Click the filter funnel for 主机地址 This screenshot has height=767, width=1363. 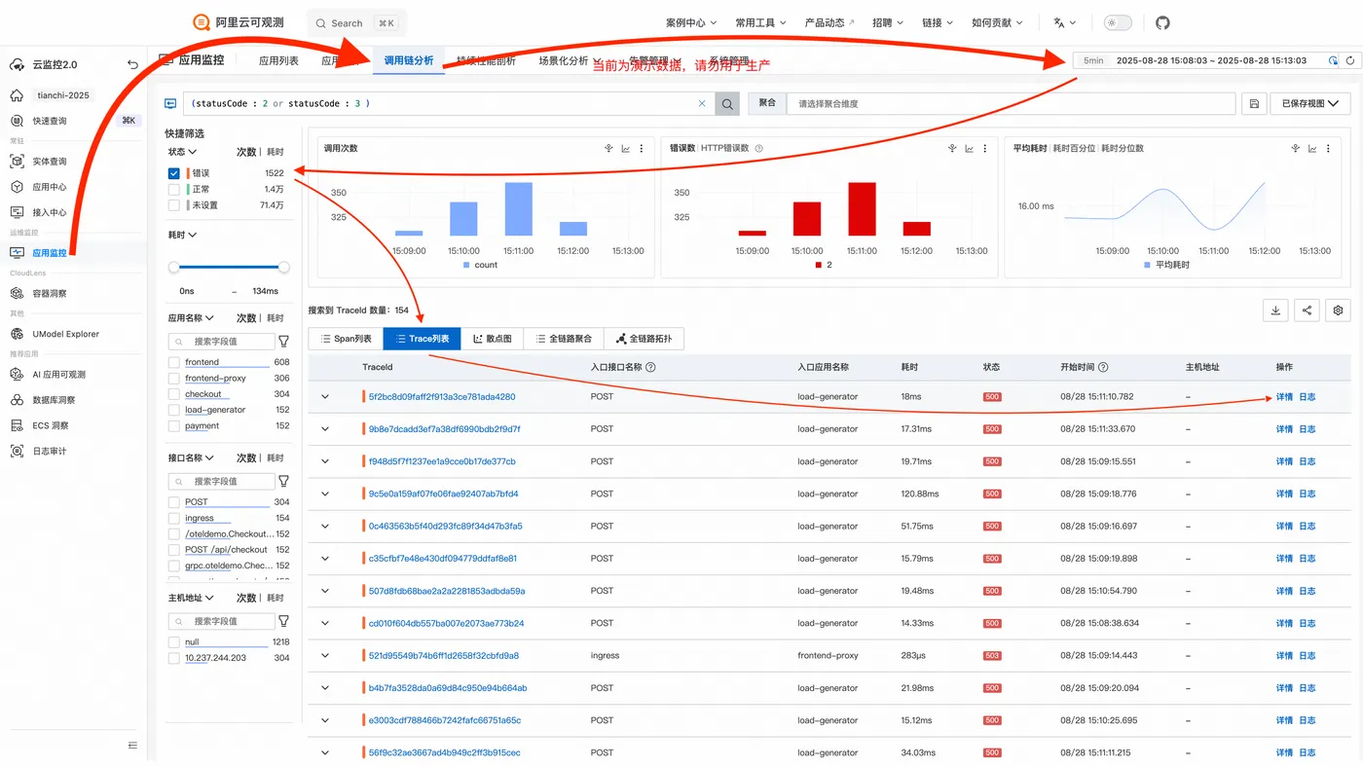click(283, 621)
